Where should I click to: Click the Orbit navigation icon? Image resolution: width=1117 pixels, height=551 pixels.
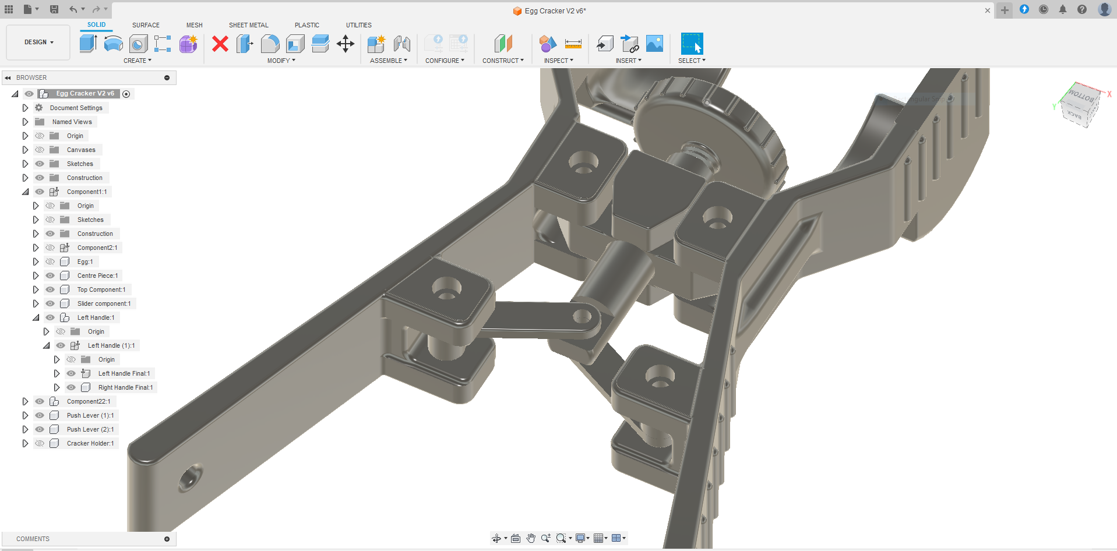pos(496,538)
